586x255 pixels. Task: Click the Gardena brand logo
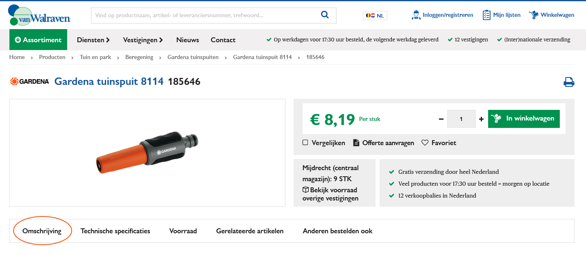tap(29, 82)
